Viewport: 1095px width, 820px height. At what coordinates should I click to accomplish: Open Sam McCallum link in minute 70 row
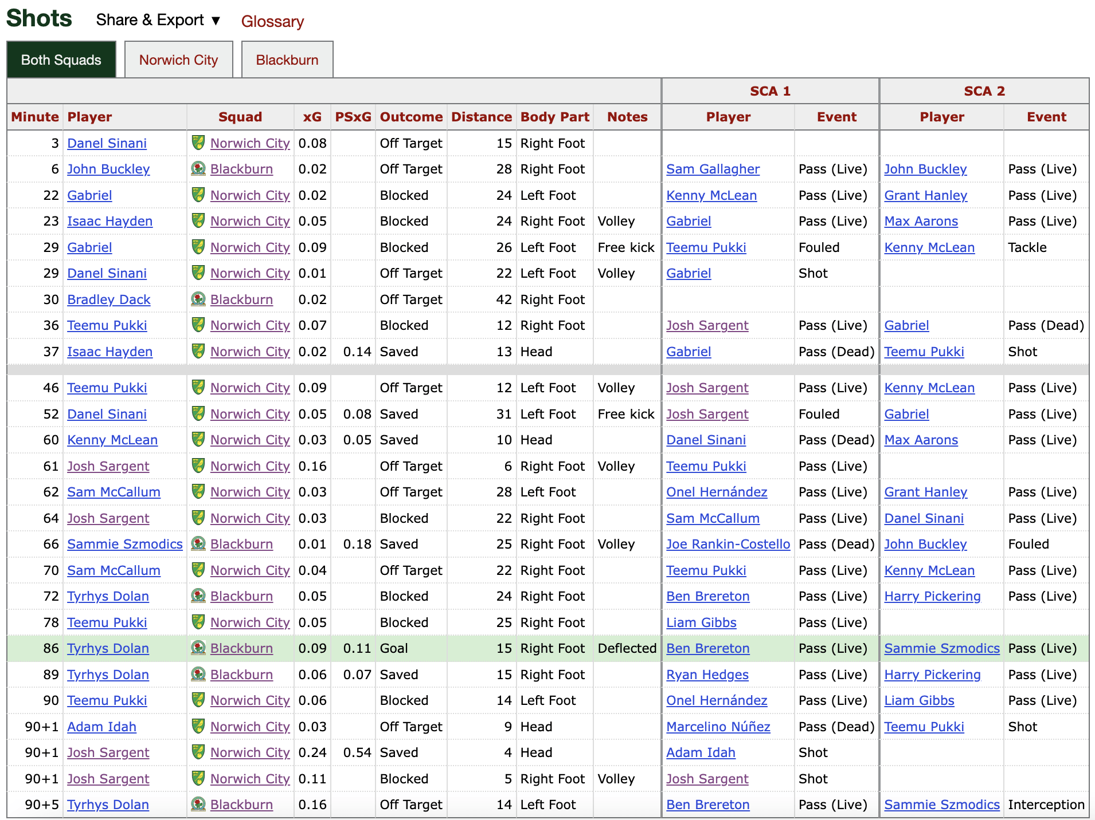pyautogui.click(x=114, y=570)
